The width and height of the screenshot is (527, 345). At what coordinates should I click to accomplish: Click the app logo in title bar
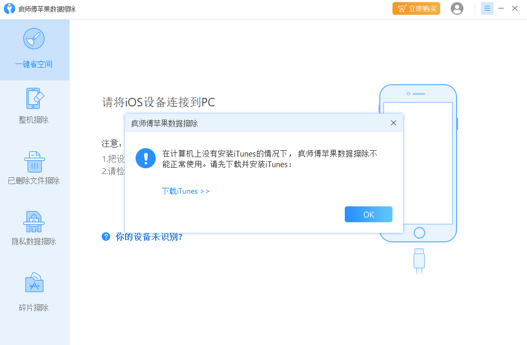tap(10, 8)
